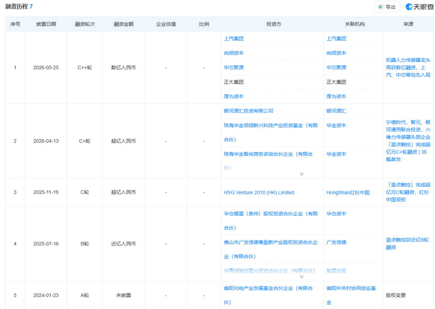Image resolution: width=435 pixels, height=309 pixels.
Task: Open HongShan红杉中国 related institution
Action: [x=348, y=192]
